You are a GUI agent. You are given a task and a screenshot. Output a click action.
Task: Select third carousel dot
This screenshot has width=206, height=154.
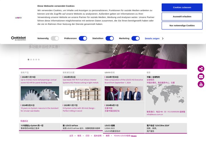[34, 60]
